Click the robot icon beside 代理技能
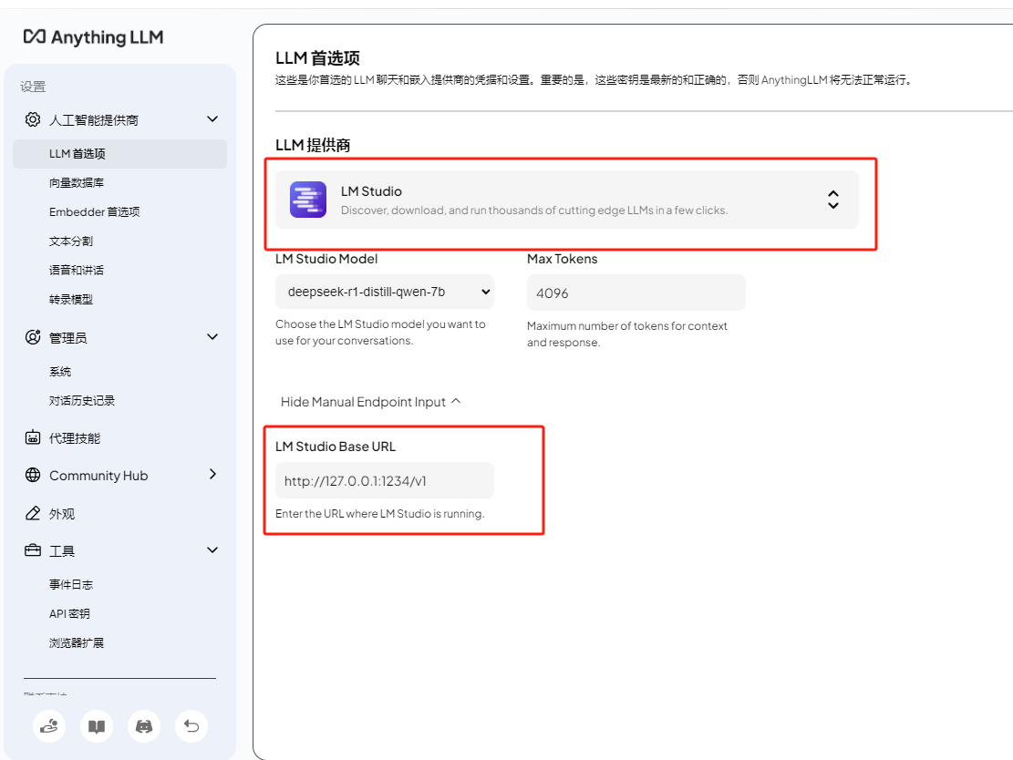The width and height of the screenshot is (1013, 760). [33, 438]
